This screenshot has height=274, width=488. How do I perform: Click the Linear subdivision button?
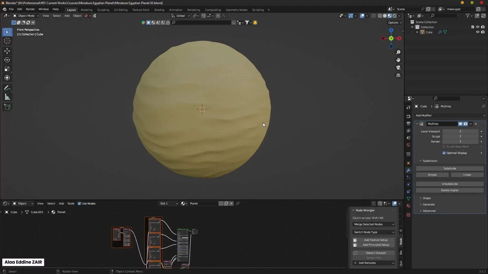[468, 174]
